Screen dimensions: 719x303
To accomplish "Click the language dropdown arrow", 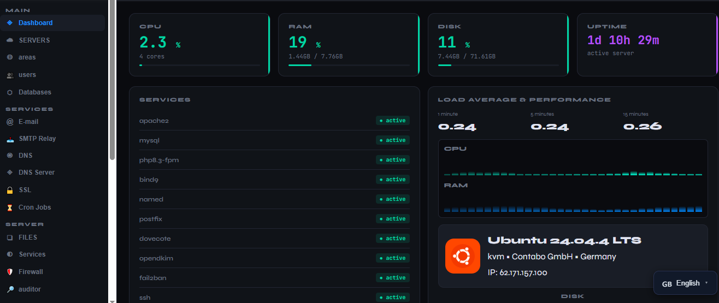I will (706, 283).
